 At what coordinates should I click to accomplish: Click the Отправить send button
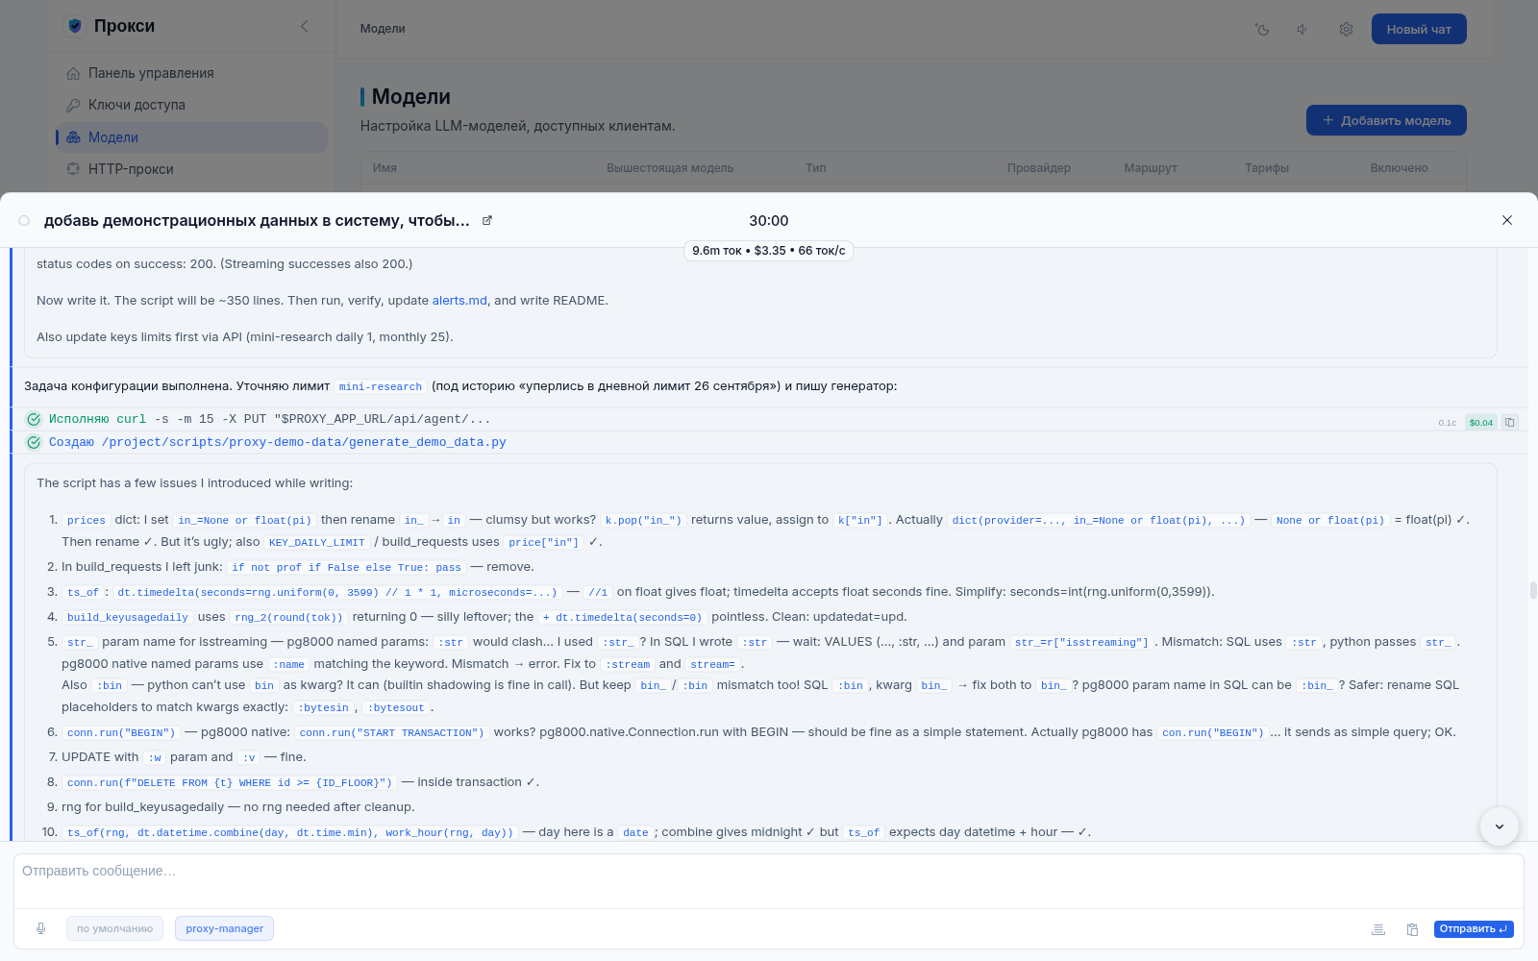click(1474, 929)
